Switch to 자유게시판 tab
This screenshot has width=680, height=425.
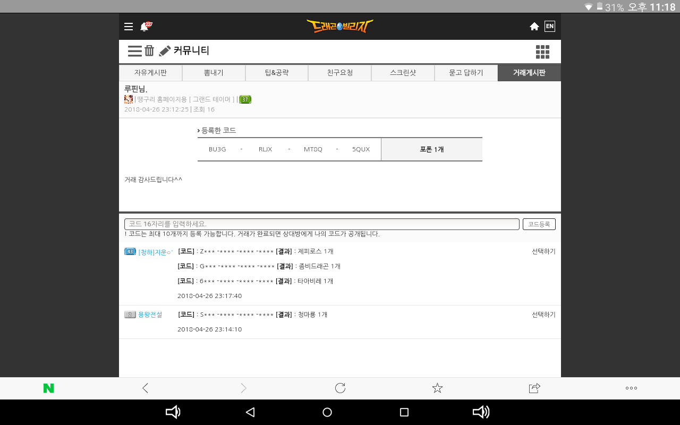(x=150, y=73)
